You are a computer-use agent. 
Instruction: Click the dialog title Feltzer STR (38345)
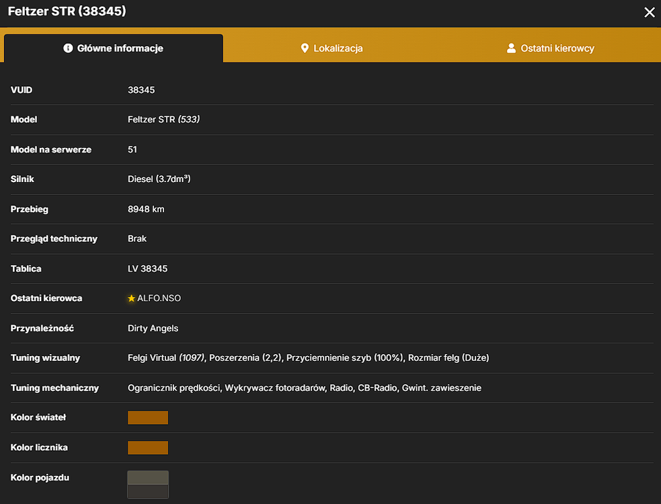click(67, 11)
